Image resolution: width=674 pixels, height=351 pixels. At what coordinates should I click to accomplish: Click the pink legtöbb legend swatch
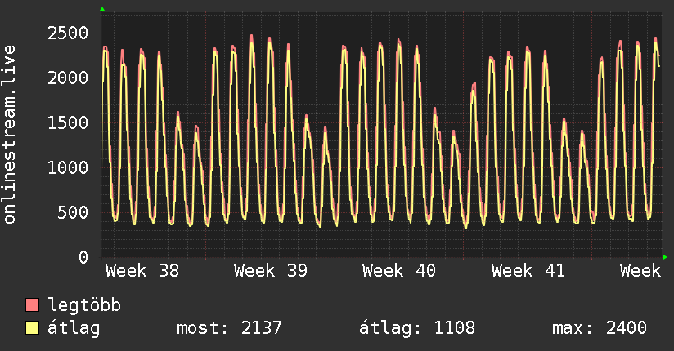[x=32, y=304]
